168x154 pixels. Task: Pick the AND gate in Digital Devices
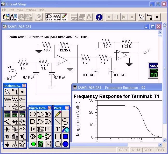(33, 114)
